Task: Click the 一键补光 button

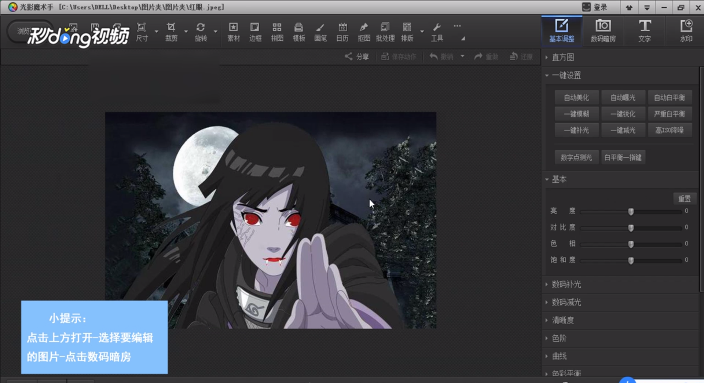Action: click(576, 130)
